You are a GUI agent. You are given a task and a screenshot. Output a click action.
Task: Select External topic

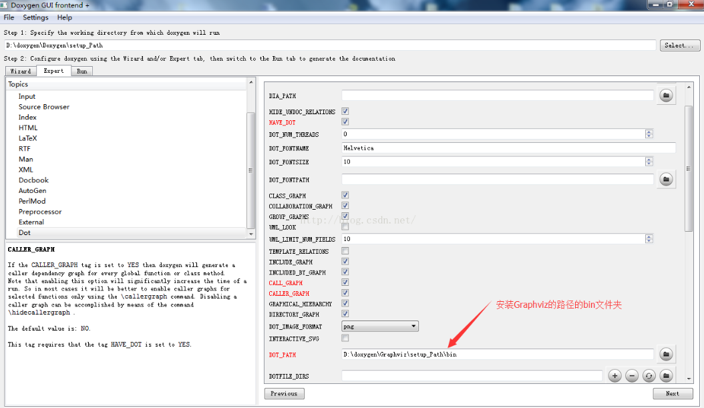[31, 222]
